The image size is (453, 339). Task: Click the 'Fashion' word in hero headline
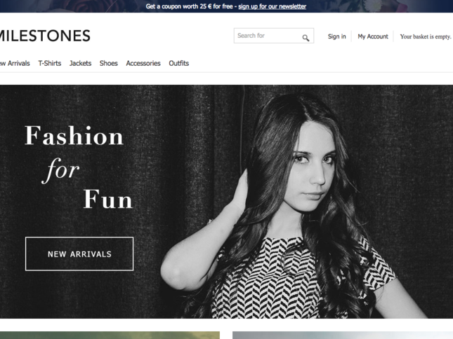pyautogui.click(x=74, y=136)
